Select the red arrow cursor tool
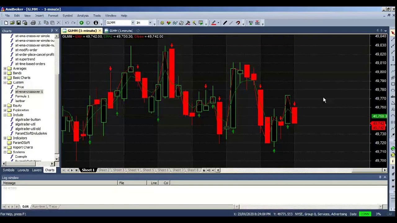The width and height of the screenshot is (397, 223). tap(393, 33)
